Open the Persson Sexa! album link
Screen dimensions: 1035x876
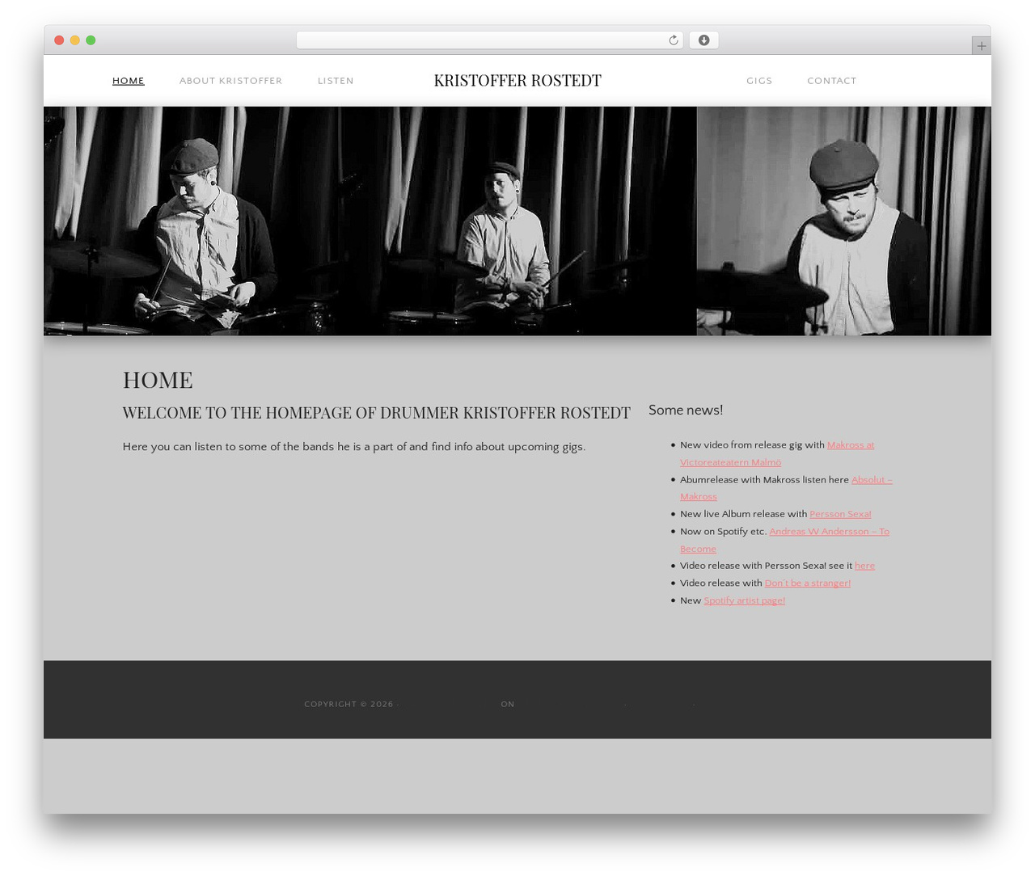(x=840, y=514)
